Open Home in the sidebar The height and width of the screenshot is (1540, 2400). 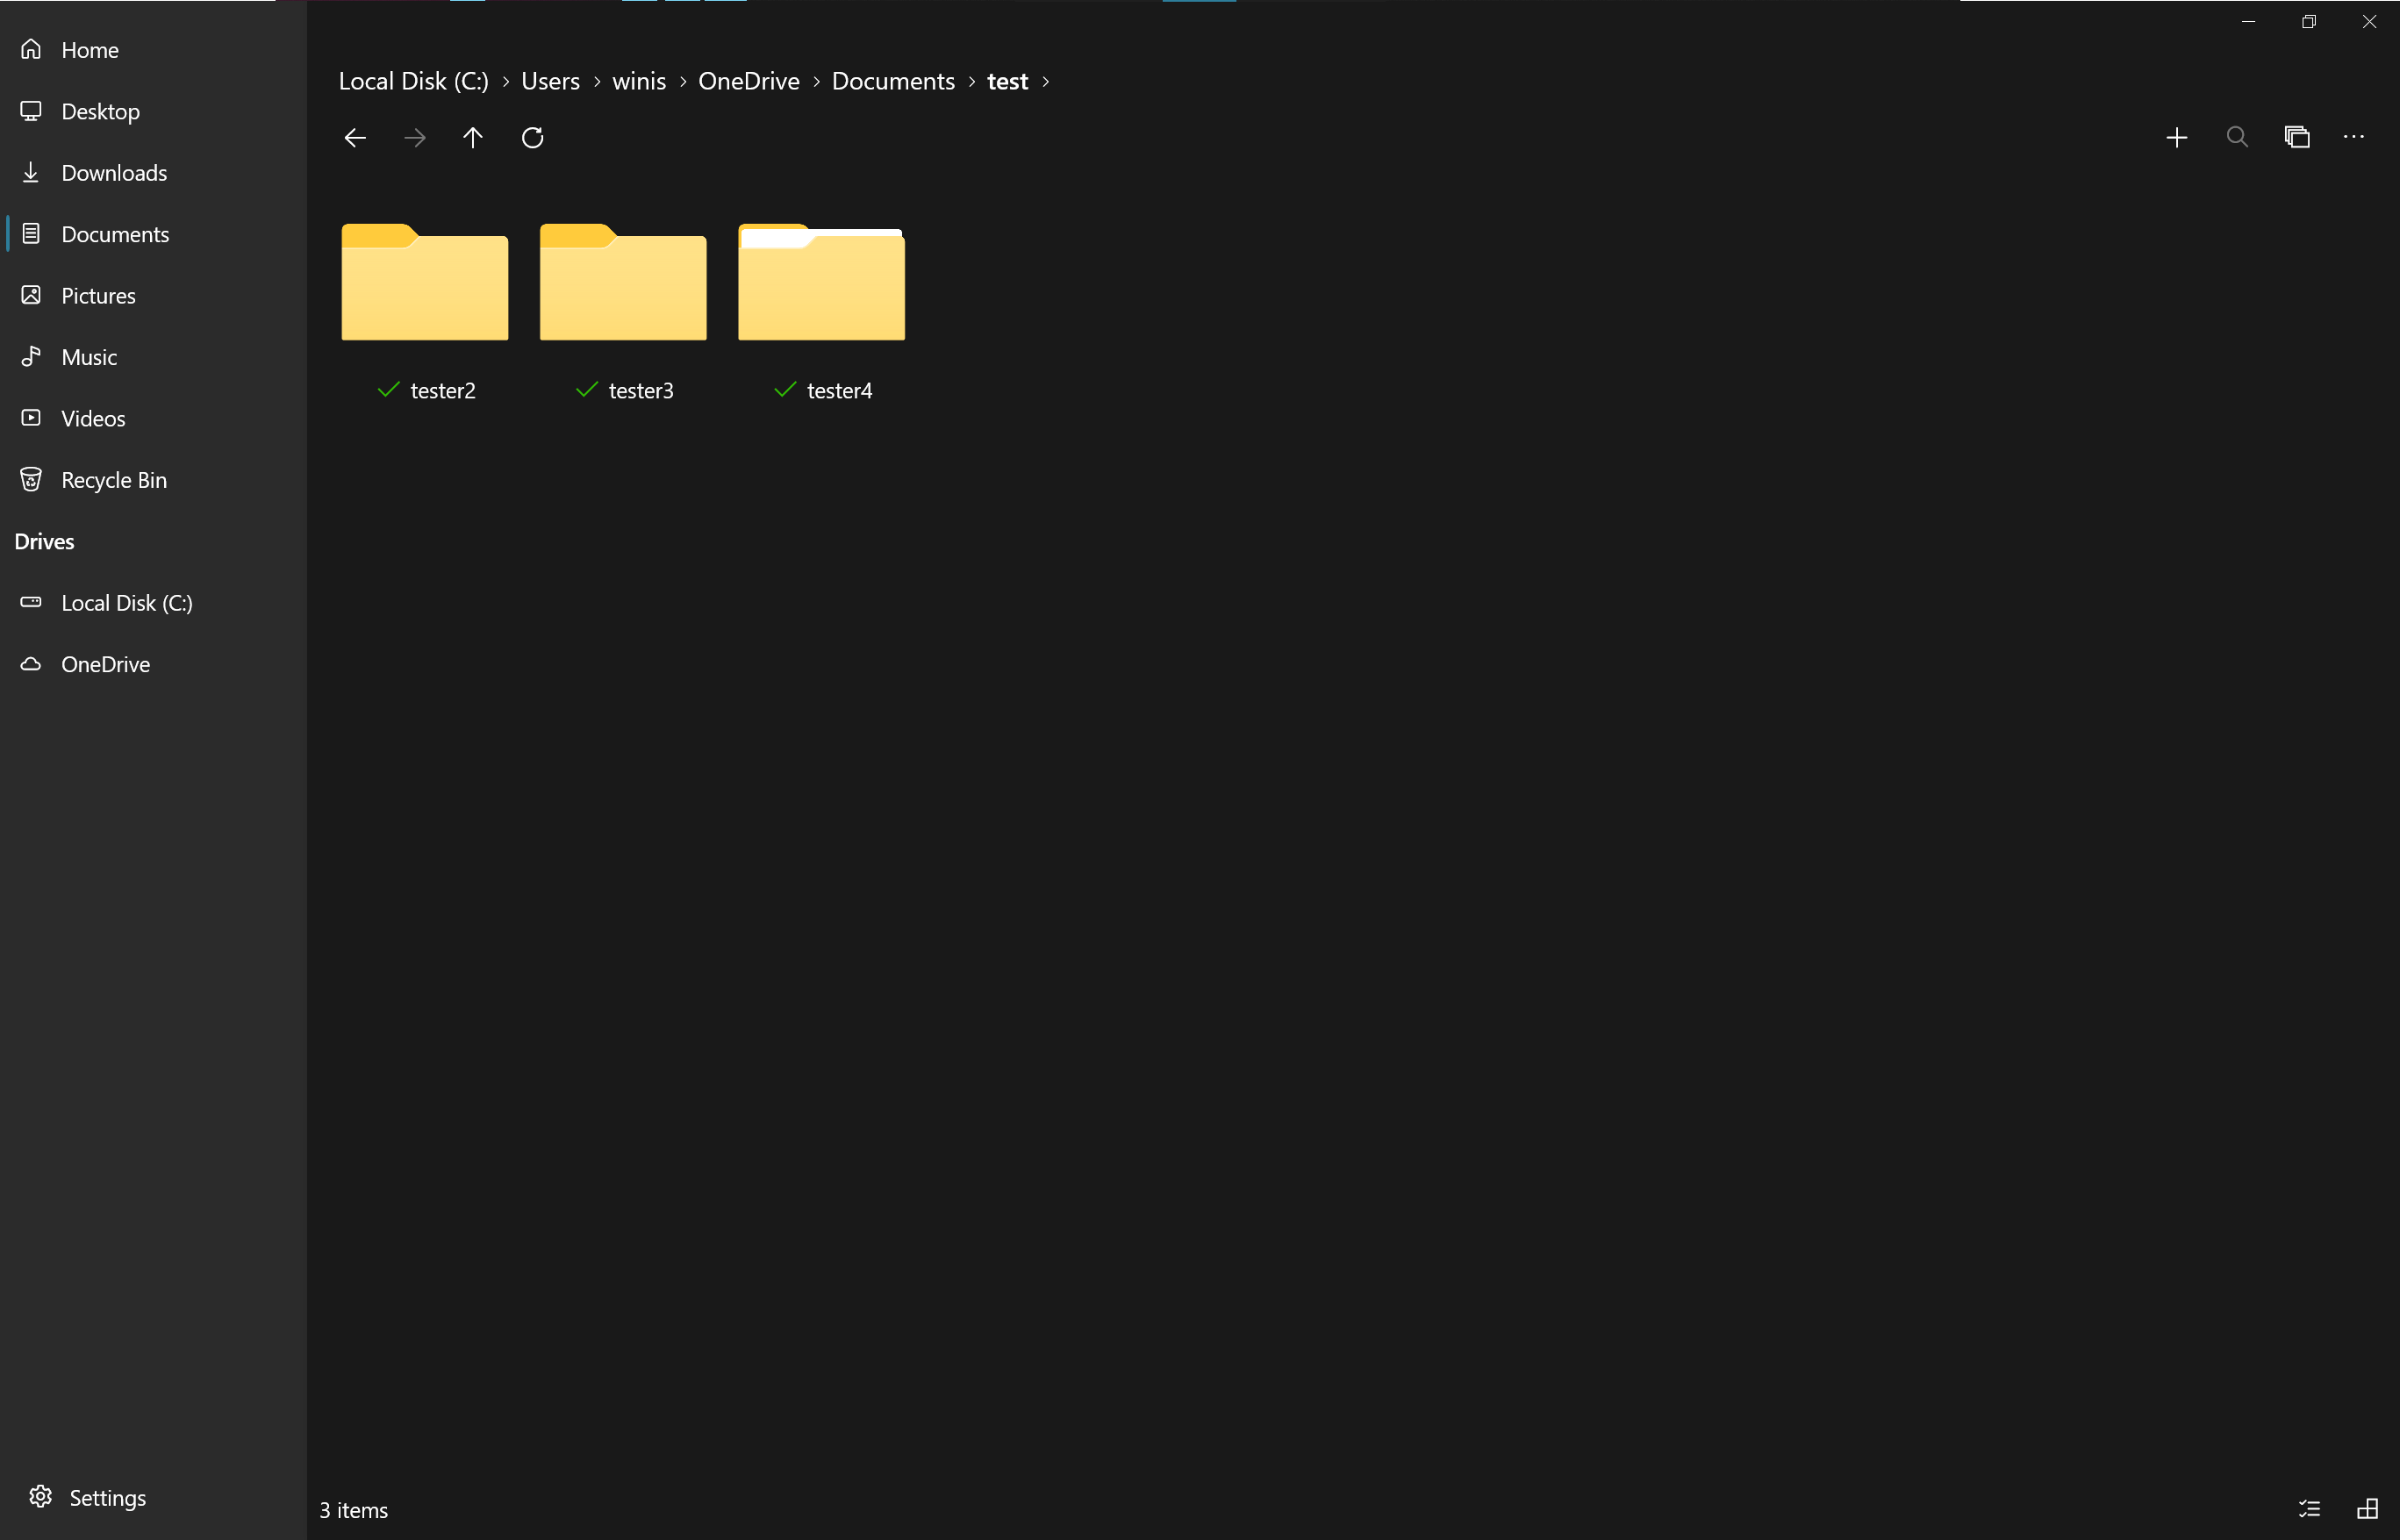pos(153,50)
